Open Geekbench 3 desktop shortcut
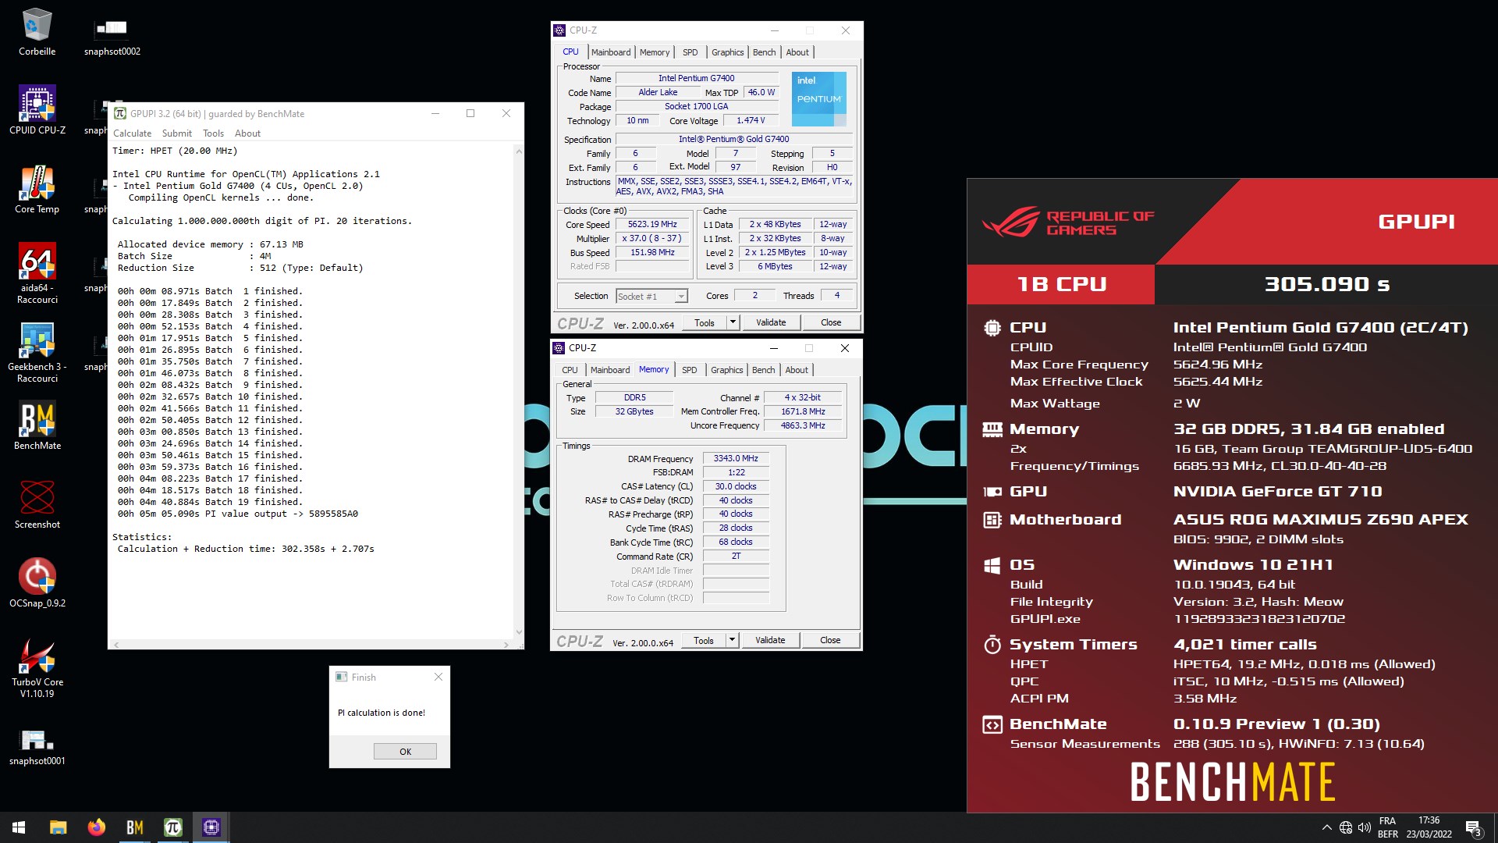The width and height of the screenshot is (1498, 843). tap(37, 352)
